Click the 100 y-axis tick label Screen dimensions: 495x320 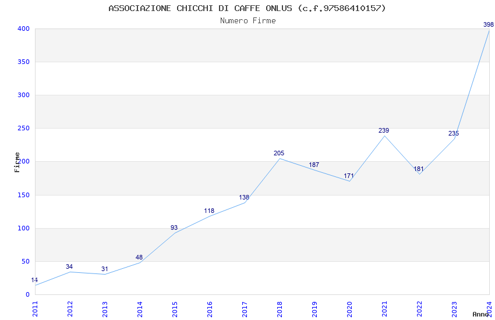point(24,228)
